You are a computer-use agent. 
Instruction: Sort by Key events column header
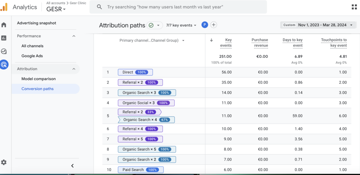coord(226,42)
